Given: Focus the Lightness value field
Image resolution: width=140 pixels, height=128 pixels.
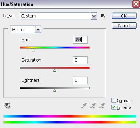Looking at the screenshot, I should coord(80,80).
